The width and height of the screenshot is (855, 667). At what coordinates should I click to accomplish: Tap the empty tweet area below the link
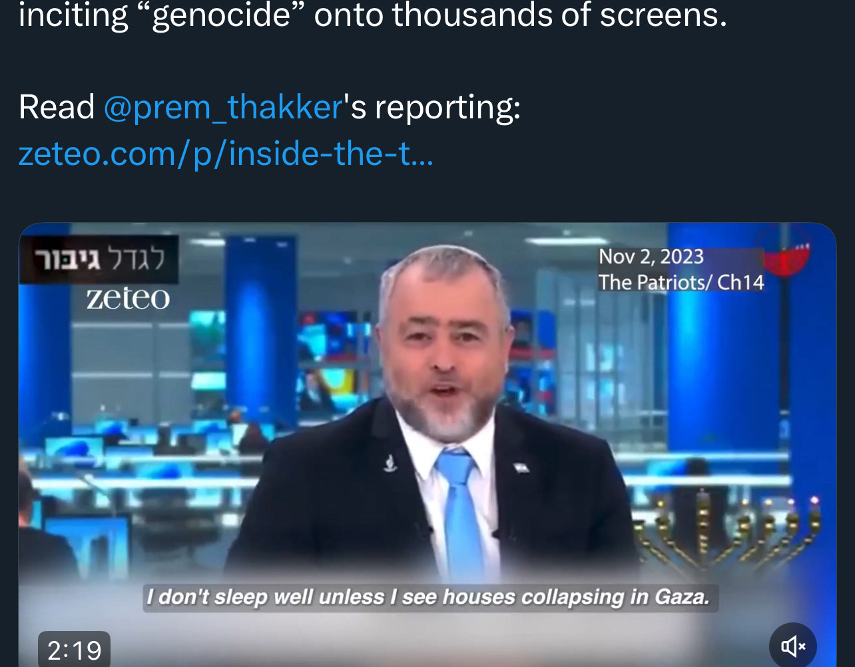point(427,198)
